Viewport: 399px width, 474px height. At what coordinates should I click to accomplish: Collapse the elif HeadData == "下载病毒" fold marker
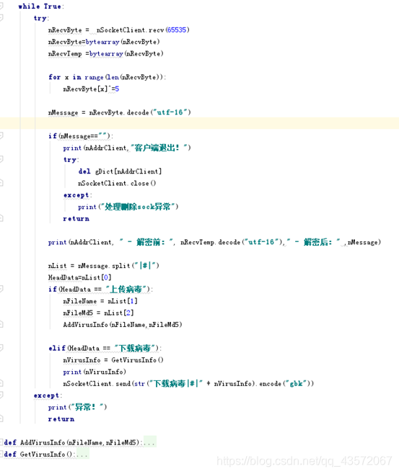(x=1, y=348)
